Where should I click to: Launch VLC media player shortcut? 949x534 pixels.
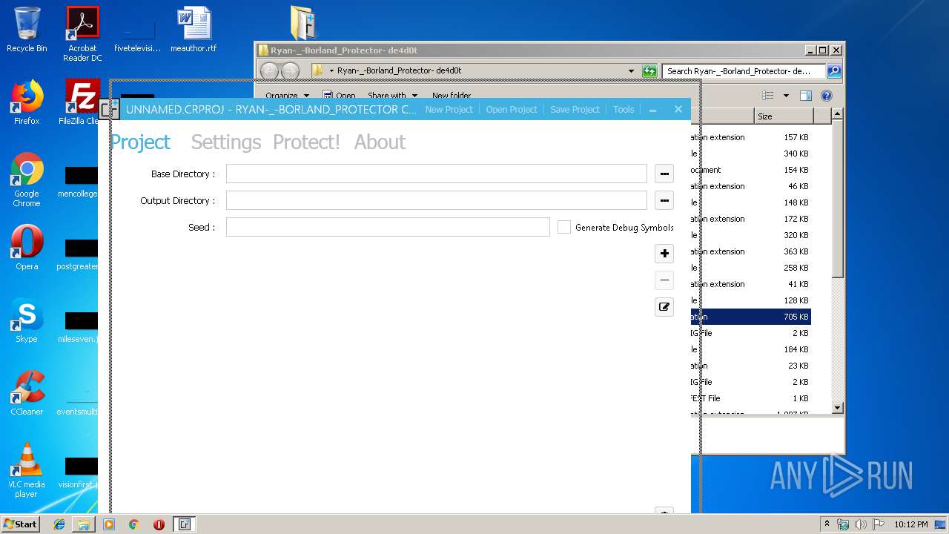click(27, 470)
